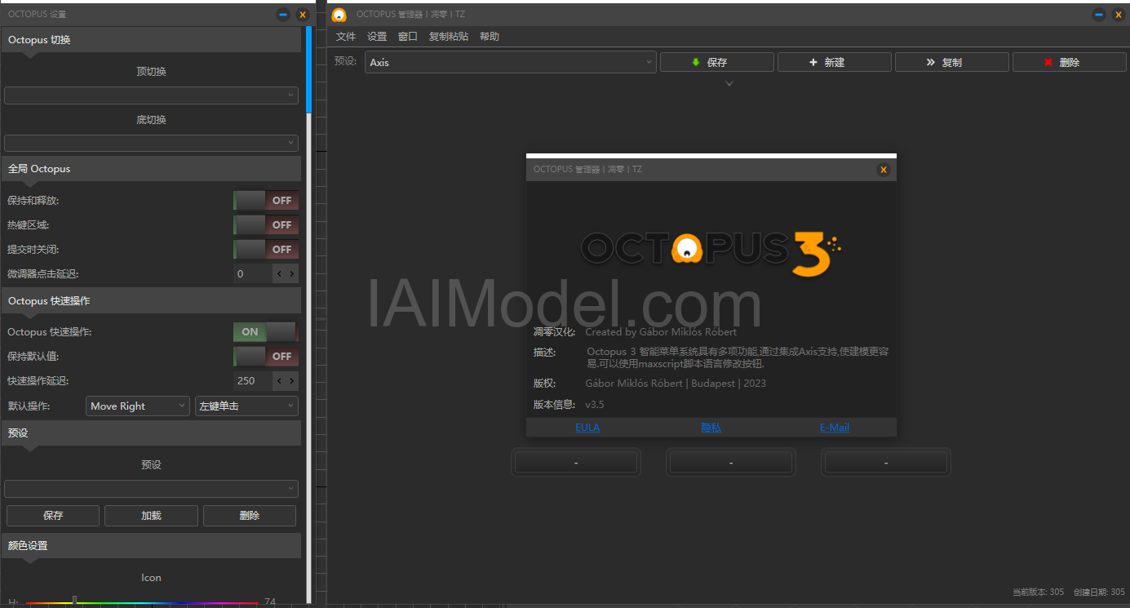This screenshot has width=1130, height=608.
Task: Open the 设置 menu
Action: click(x=377, y=37)
